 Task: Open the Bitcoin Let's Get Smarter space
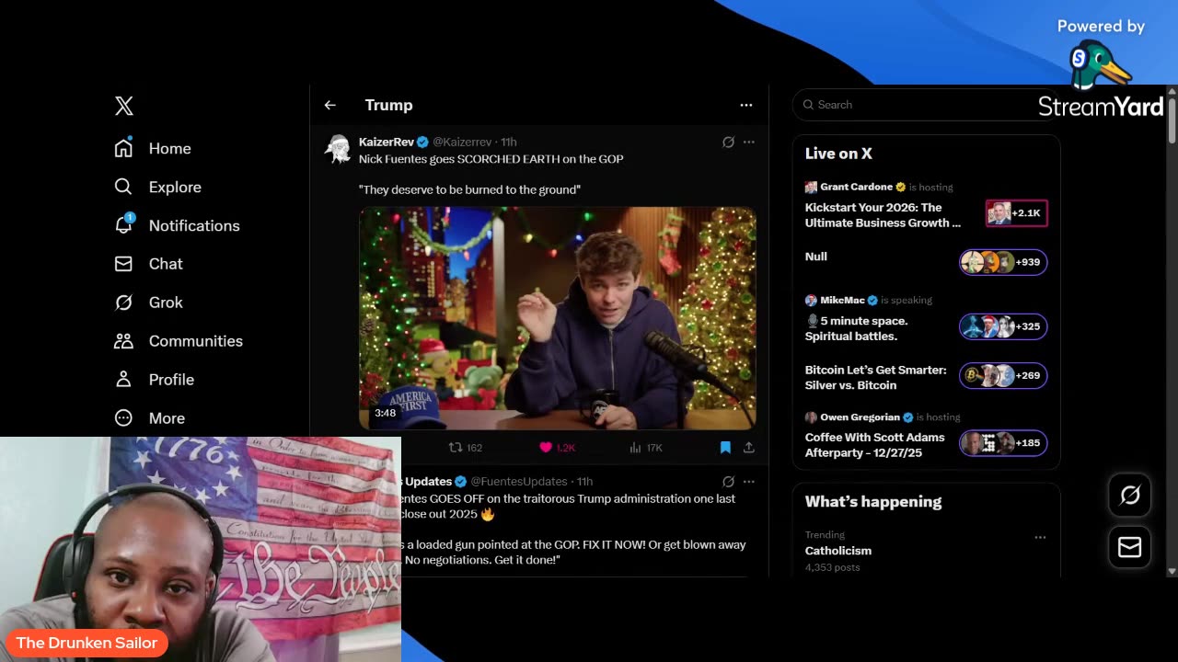[875, 377]
